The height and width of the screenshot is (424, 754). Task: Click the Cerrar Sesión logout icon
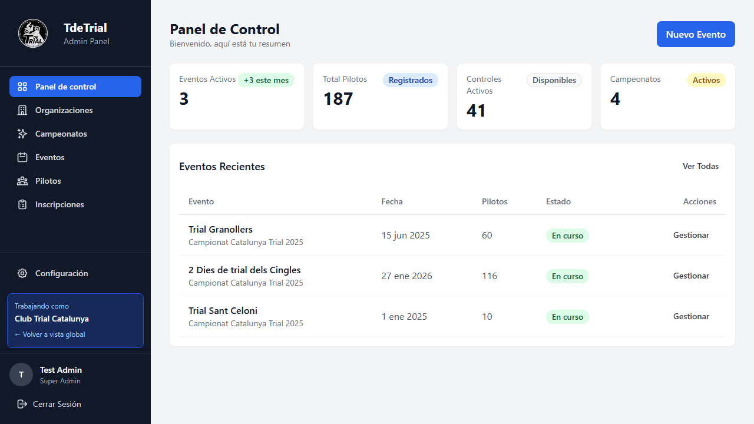pyautogui.click(x=22, y=404)
